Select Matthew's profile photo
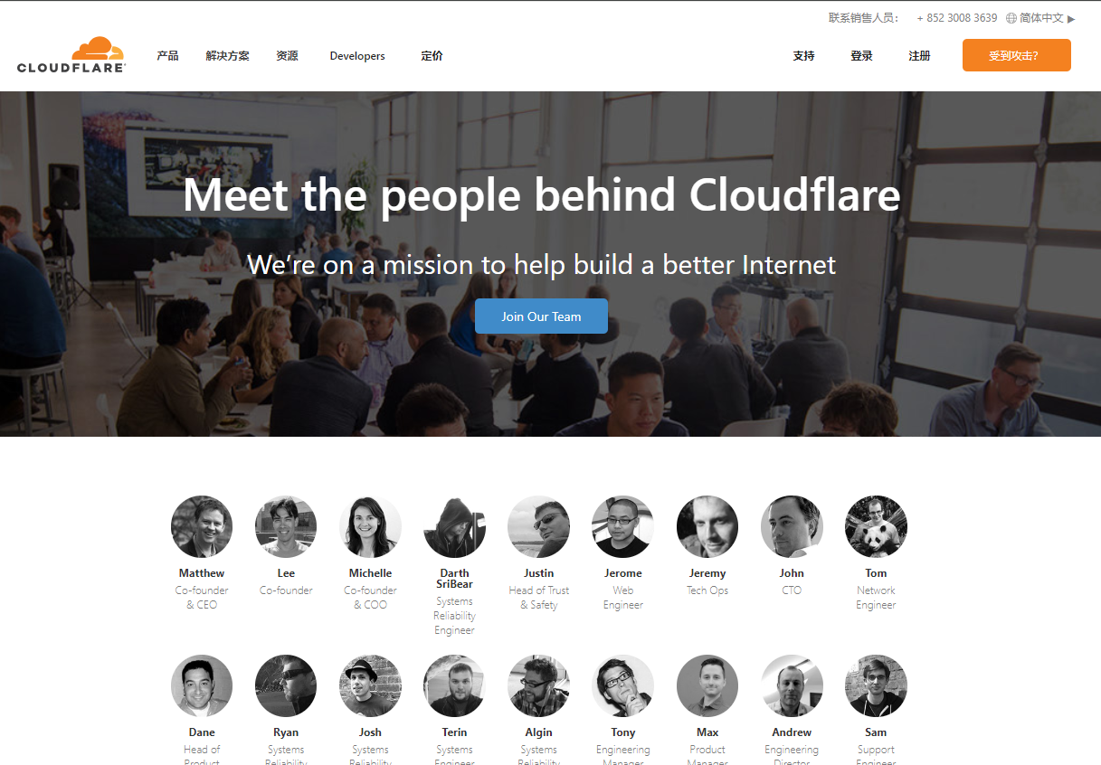 [202, 526]
